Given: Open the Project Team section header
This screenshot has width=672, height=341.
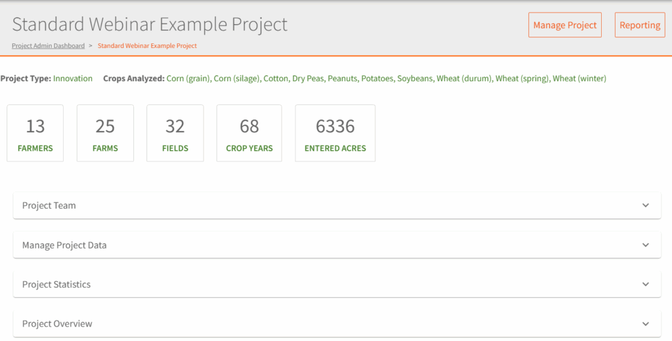Looking at the screenshot, I should [x=49, y=205].
